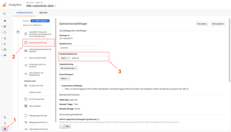The image size is (231, 132).
Task: Click the Ejendomsnavn input field
Action: tap(78, 48)
